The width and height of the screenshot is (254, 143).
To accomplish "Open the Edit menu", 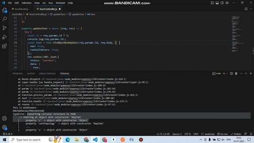I will (x=17, y=3).
